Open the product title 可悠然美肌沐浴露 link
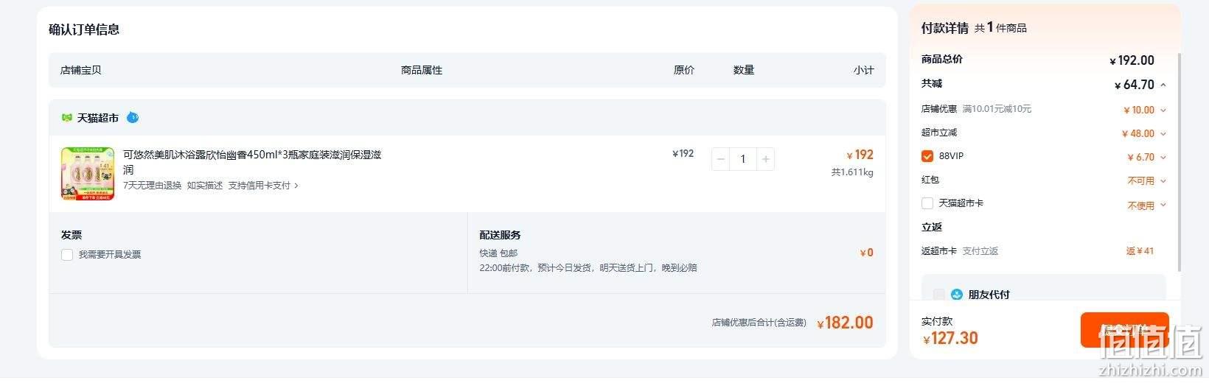1209x383 pixels. (252, 162)
